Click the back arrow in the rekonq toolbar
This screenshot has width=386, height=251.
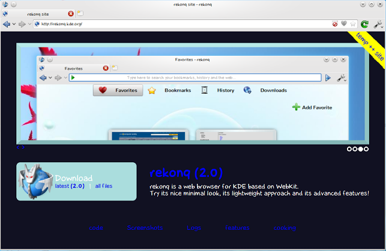[x=6, y=24]
